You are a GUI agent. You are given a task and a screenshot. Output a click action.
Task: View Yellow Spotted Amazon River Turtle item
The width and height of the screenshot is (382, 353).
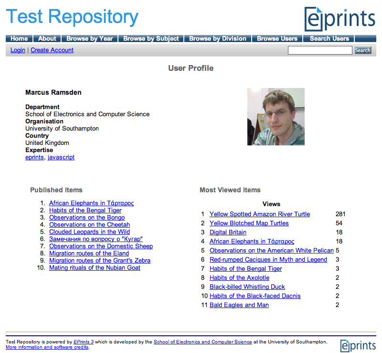pos(260,214)
